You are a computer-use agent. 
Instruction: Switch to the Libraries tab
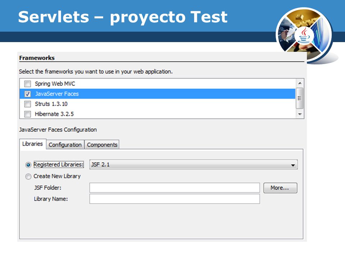point(33,144)
